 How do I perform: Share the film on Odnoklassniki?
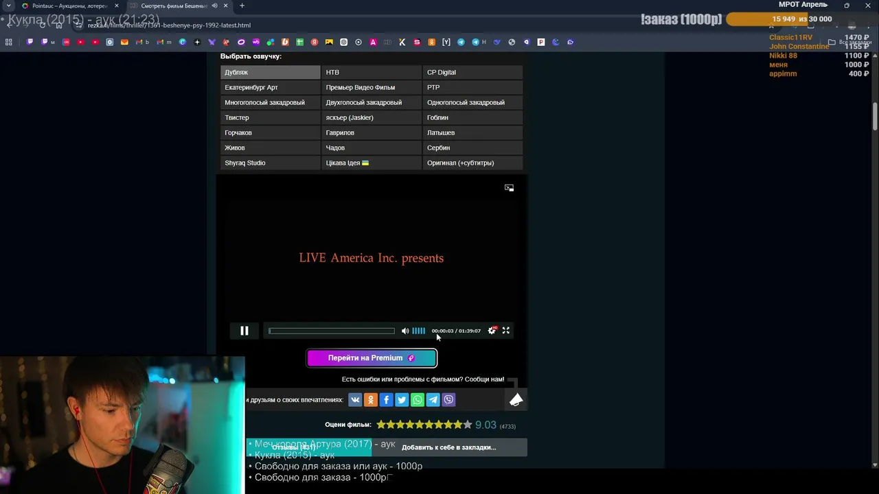coord(371,400)
